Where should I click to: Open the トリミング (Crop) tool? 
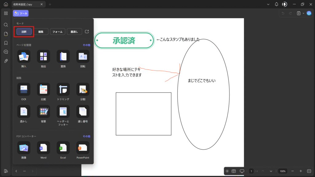tap(63, 89)
